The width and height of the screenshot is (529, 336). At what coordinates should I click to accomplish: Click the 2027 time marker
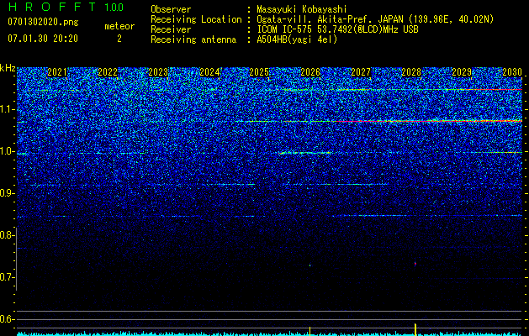coord(361,72)
